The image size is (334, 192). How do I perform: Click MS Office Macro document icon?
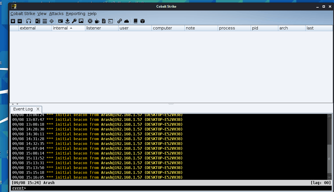click(x=104, y=21)
